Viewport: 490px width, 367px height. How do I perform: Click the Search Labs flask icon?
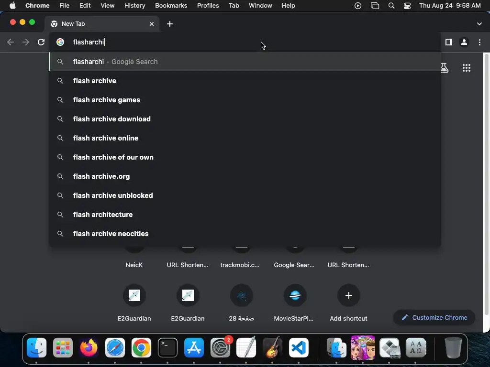pyautogui.click(x=445, y=68)
